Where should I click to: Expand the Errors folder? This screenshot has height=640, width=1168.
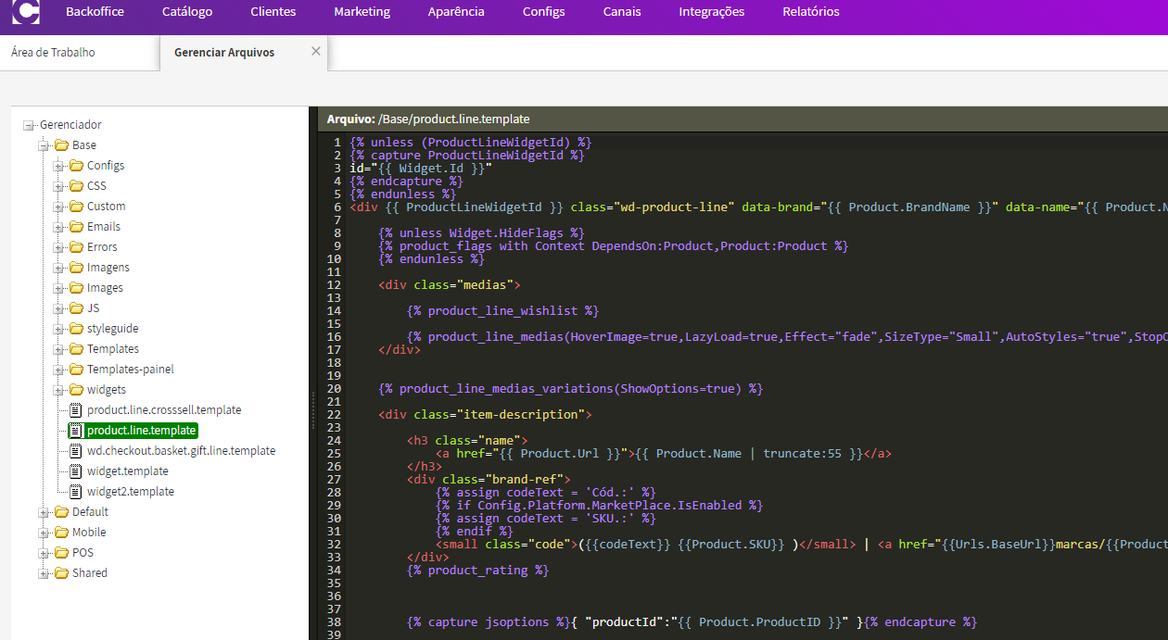click(58, 247)
